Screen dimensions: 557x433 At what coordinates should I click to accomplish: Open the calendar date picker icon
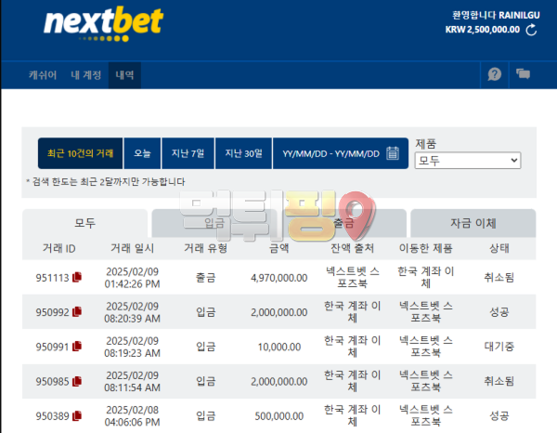tap(393, 153)
